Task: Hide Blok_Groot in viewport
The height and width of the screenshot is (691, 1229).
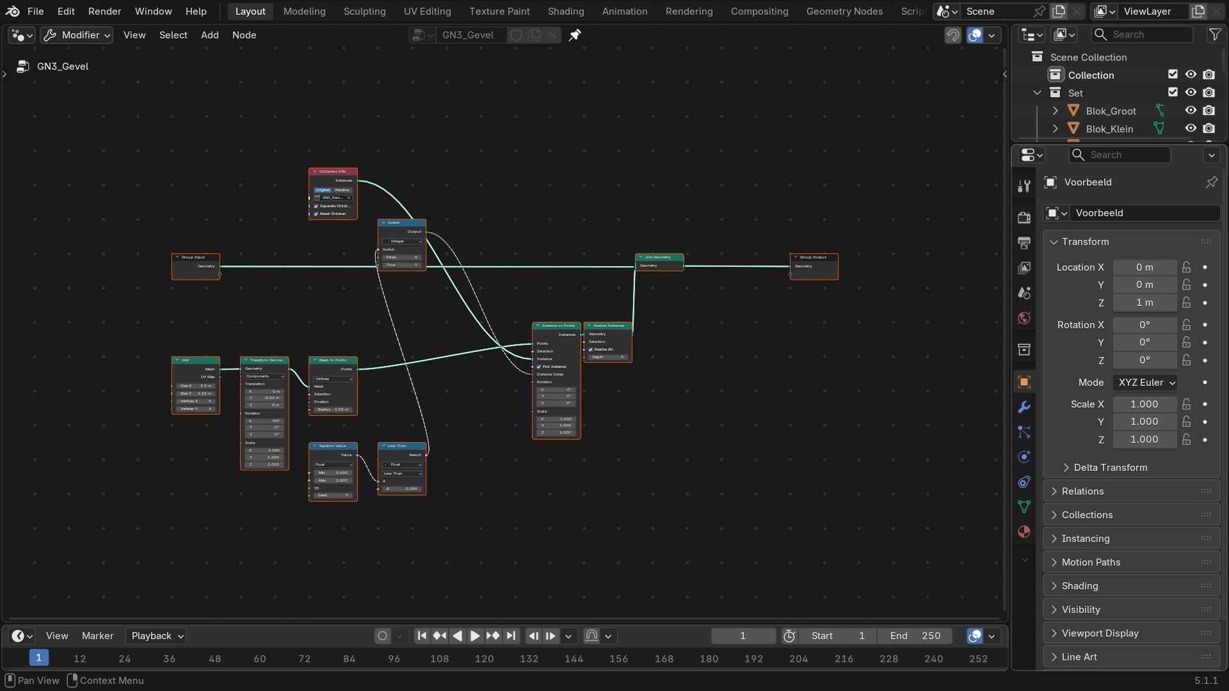Action: pos(1191,111)
